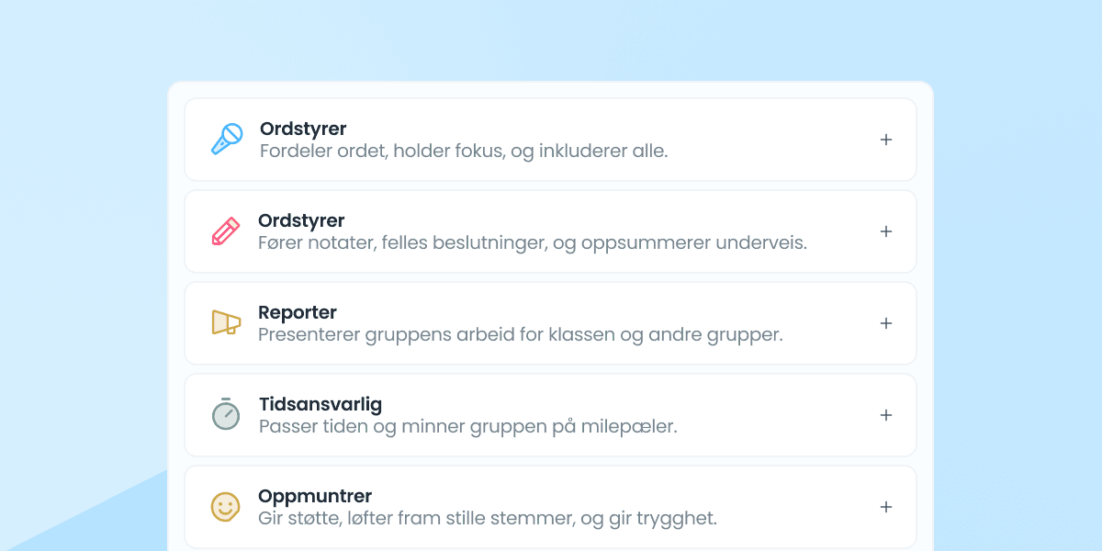Click the text 'Fordeler ordet, holder fokus'
This screenshot has width=1102, height=551.
pyautogui.click(x=382, y=151)
